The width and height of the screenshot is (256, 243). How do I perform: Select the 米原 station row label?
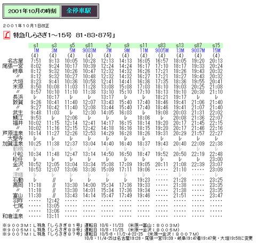(18, 87)
